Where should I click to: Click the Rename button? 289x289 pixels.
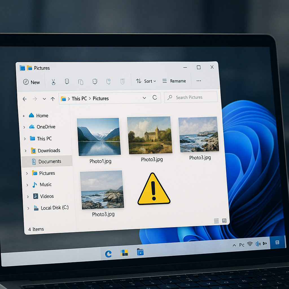click(174, 81)
